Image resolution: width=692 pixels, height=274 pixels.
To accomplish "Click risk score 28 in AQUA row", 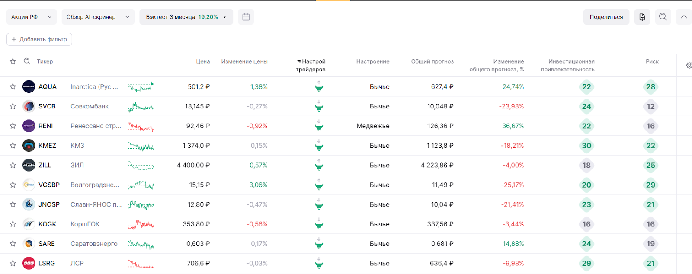I will click(x=651, y=86).
